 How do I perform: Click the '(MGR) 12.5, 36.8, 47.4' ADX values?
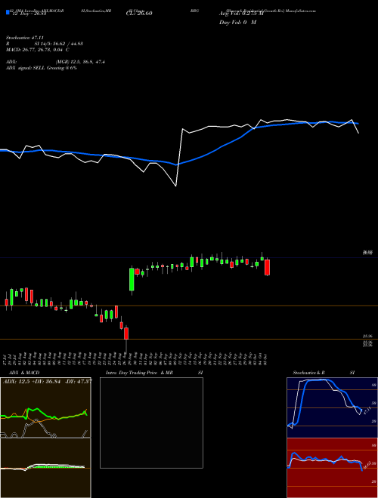click(x=80, y=62)
